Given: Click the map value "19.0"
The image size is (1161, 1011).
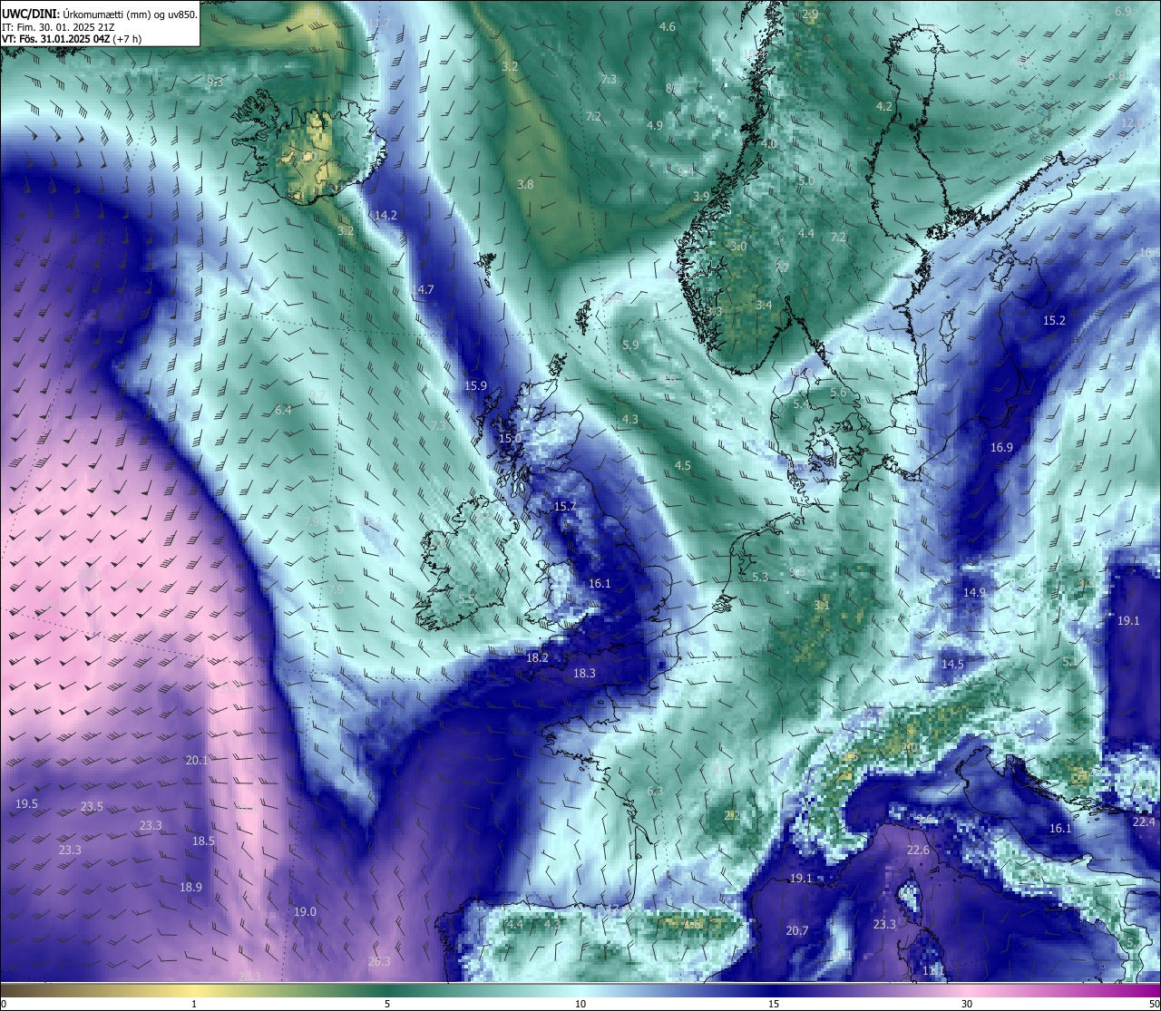Looking at the screenshot, I should pyautogui.click(x=305, y=911).
